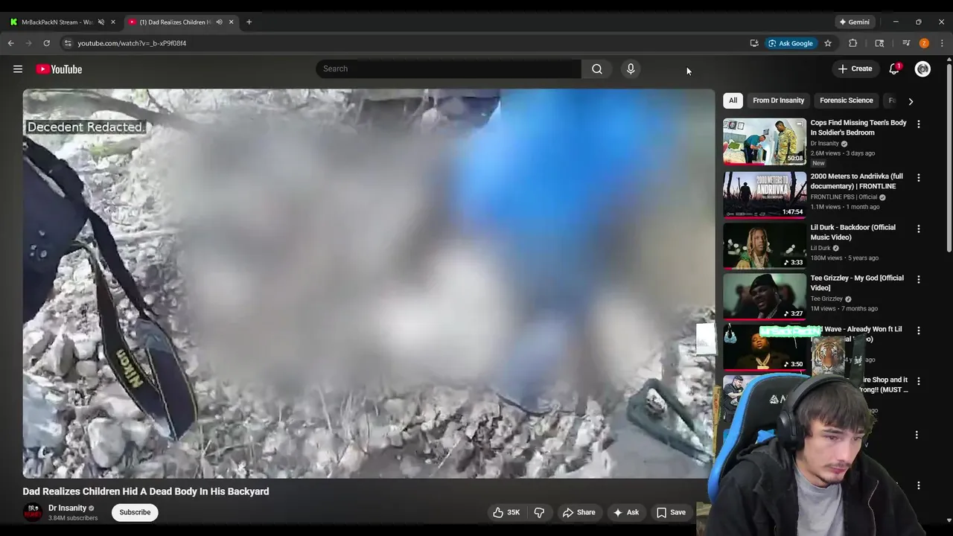Close the MrBackPackN Stream tab

113,22
